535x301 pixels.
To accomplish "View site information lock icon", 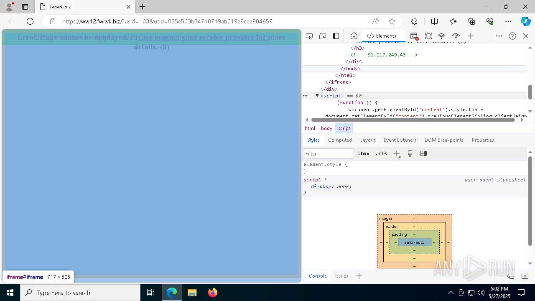I will (53, 21).
